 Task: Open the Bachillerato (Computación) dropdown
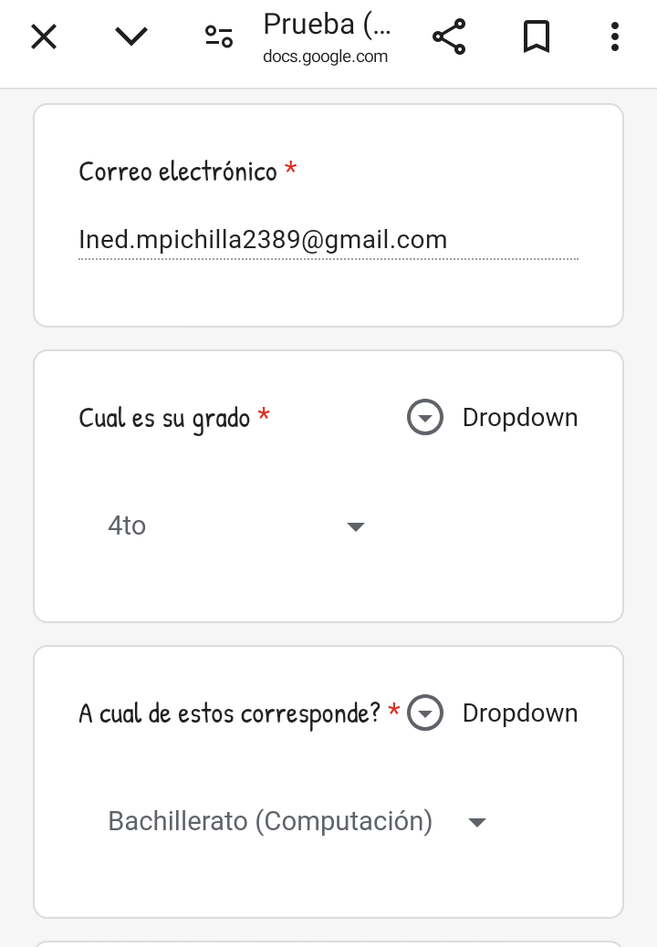point(297,821)
